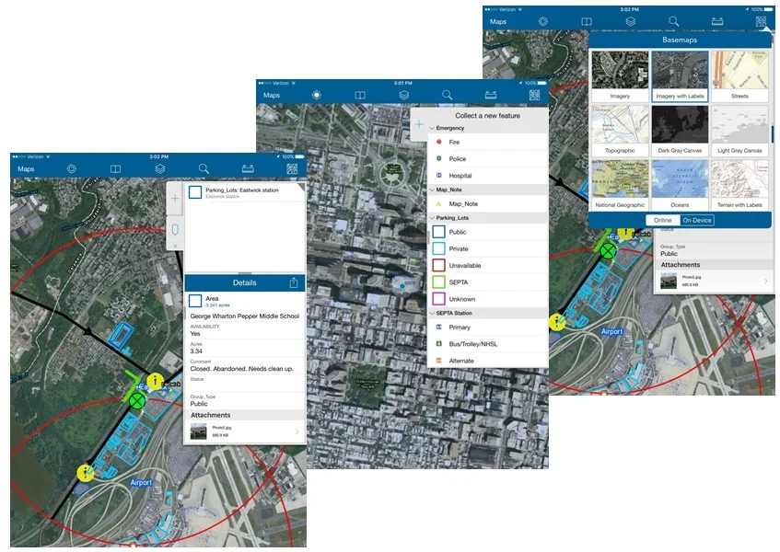
Task: Choose the Topographic basemap
Action: [620, 130]
